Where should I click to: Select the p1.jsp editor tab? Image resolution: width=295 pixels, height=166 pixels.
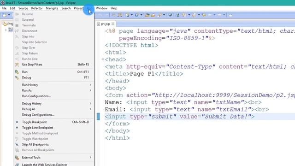(106, 24)
